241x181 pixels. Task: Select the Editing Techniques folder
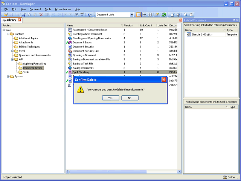(x=29, y=47)
